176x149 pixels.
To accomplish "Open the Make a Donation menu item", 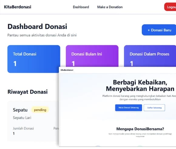I will click(x=110, y=7).
